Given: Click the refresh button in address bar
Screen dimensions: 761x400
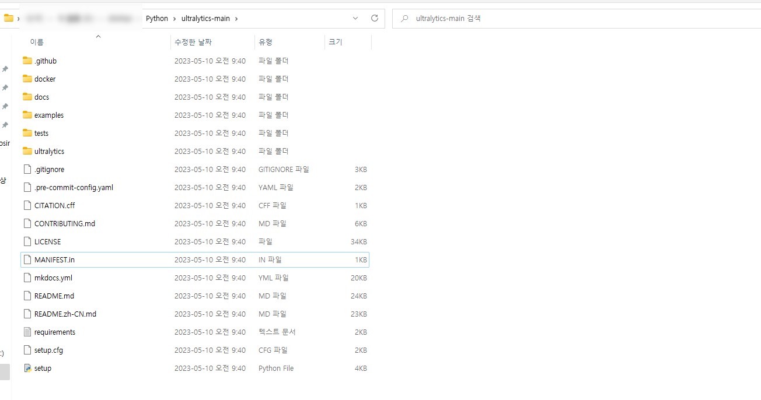Looking at the screenshot, I should 375,18.
